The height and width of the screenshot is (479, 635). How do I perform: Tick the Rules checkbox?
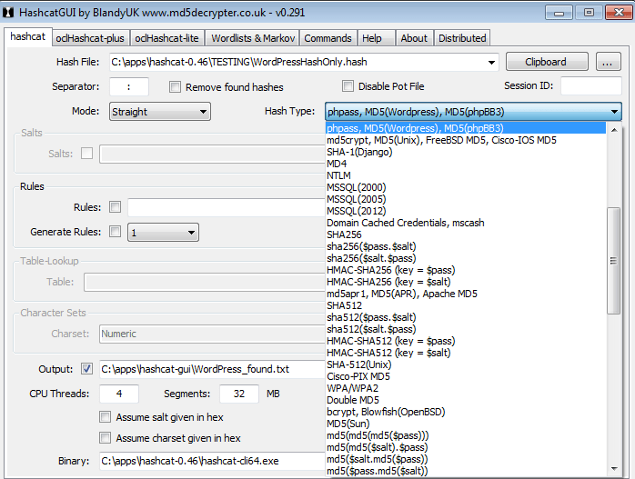pyautogui.click(x=115, y=207)
